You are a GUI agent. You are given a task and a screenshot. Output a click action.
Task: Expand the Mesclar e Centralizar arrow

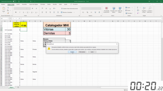coord(74,12)
